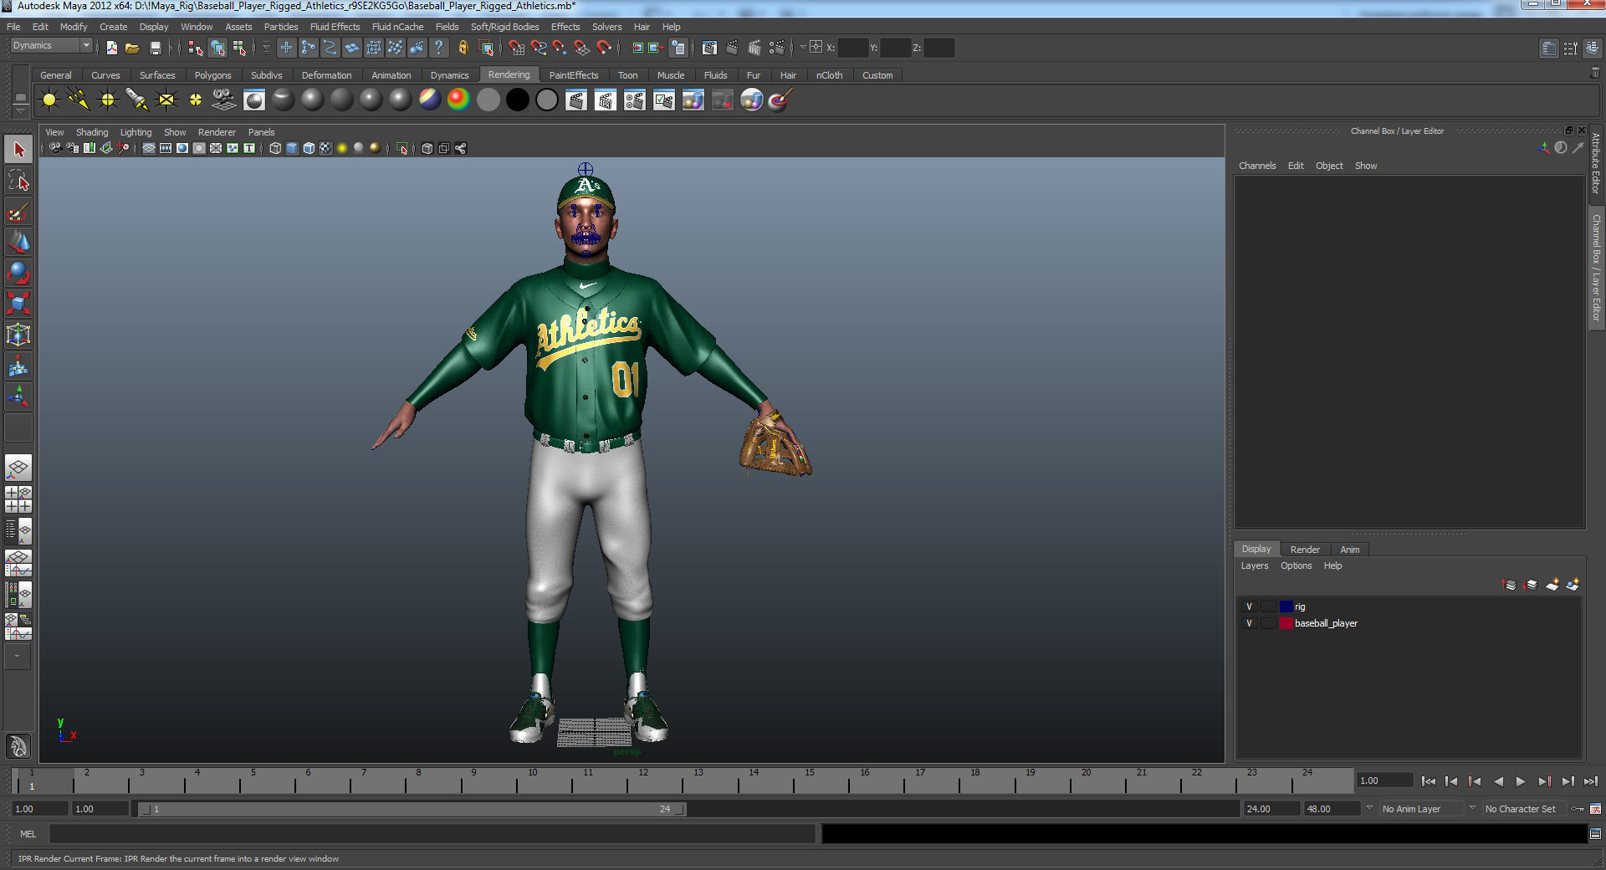1606x870 pixels.
Task: Create layer and assign selected objects
Action: [1573, 585]
